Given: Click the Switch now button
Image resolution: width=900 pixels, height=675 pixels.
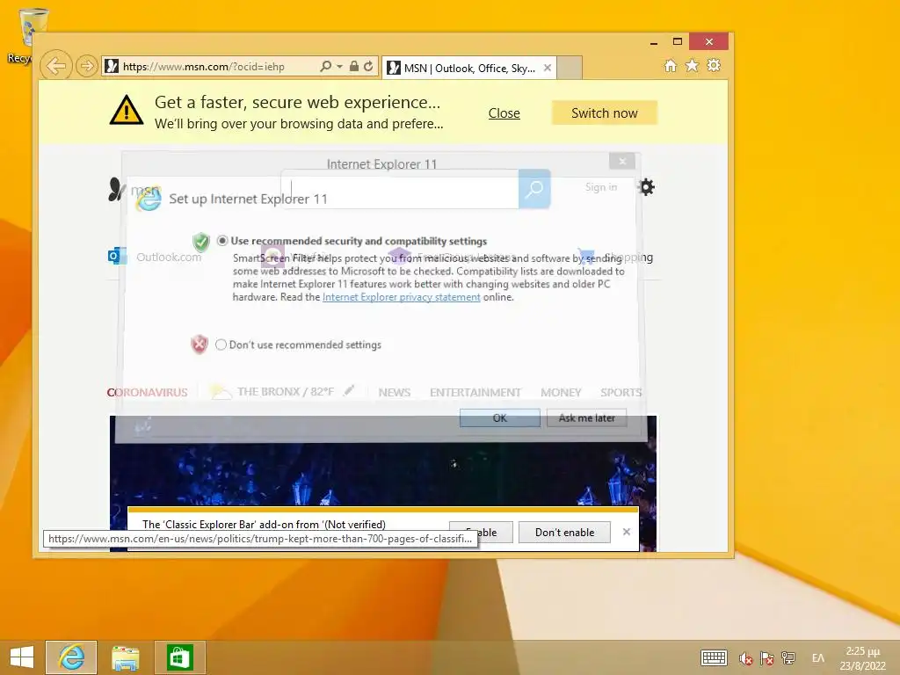Looking at the screenshot, I should pos(605,113).
